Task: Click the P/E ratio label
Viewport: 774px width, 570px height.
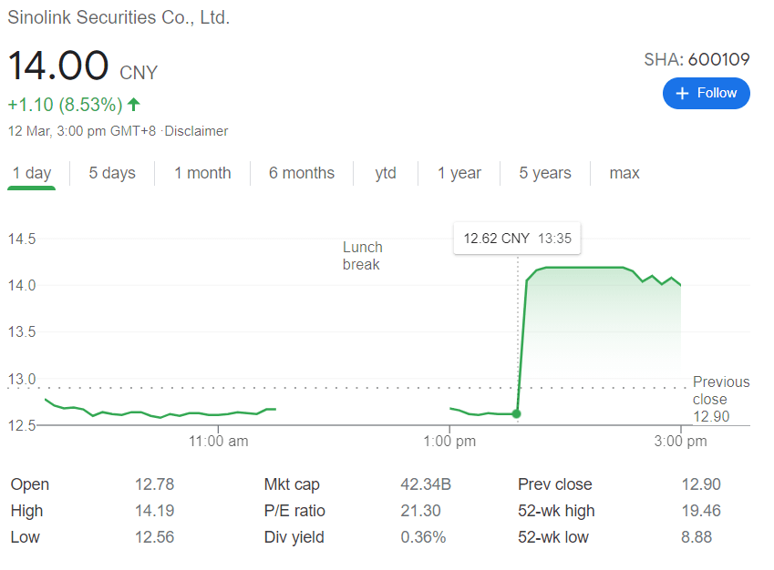Action: pos(294,511)
